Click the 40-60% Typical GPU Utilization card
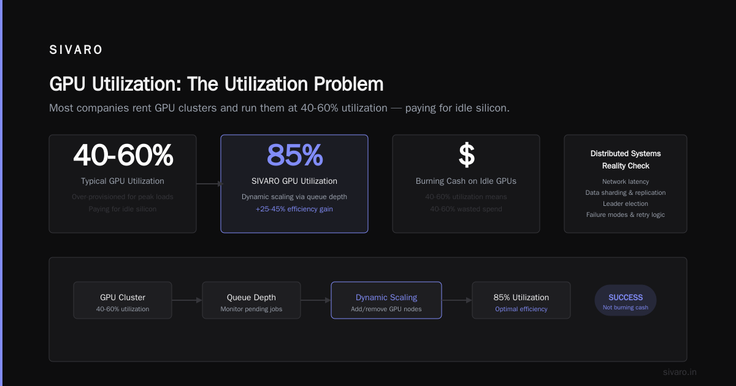The height and width of the screenshot is (386, 736). (123, 184)
